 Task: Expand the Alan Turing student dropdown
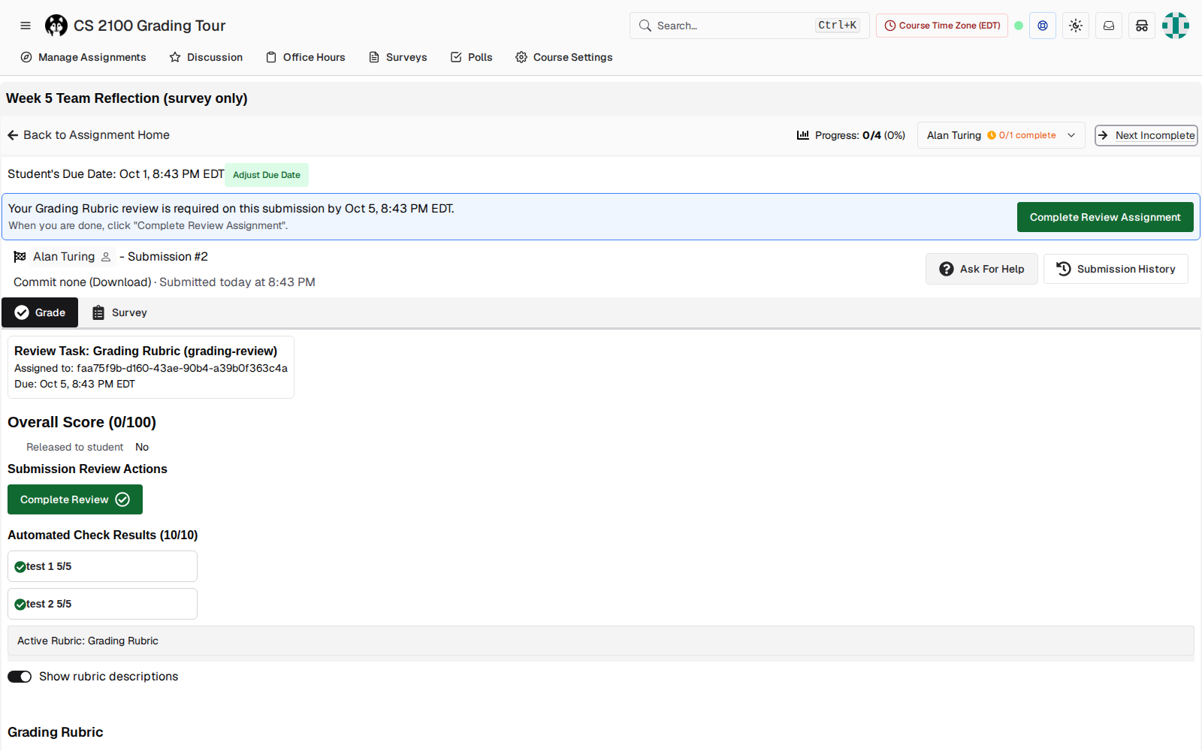coord(1001,135)
